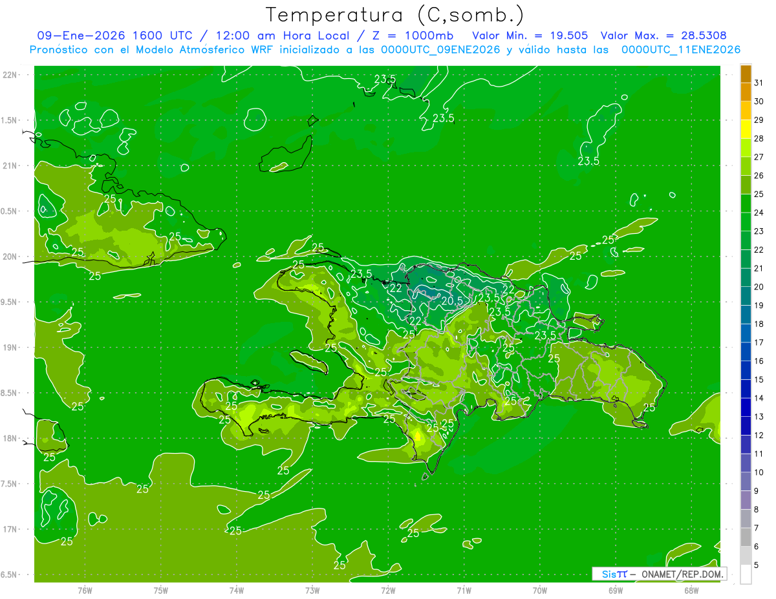
Task: Click the longitude label "71W"
Action: (x=464, y=590)
